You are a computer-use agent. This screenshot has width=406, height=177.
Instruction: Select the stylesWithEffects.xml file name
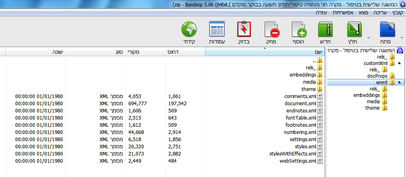293,154
